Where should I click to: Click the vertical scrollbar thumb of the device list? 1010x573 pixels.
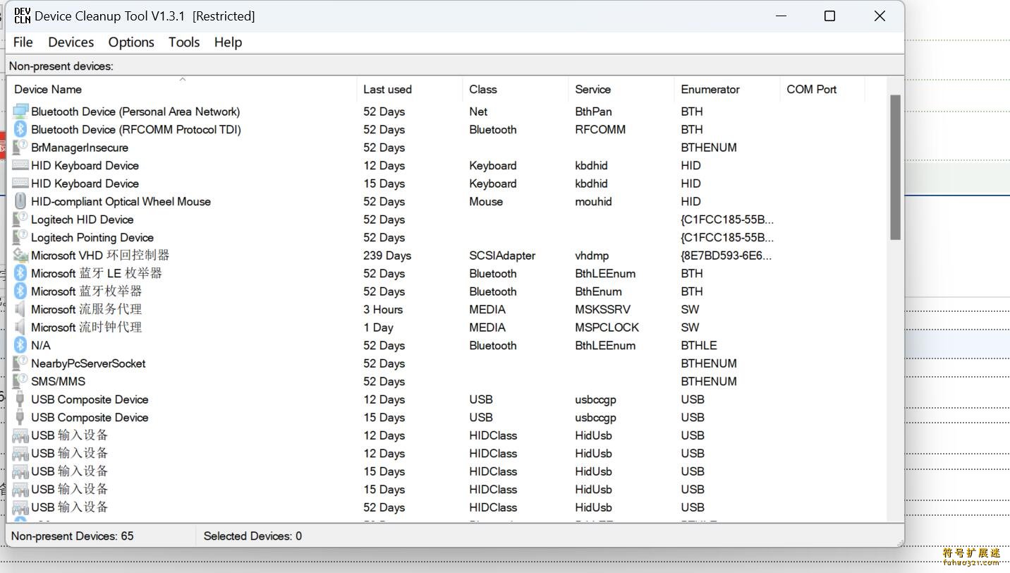(896, 168)
